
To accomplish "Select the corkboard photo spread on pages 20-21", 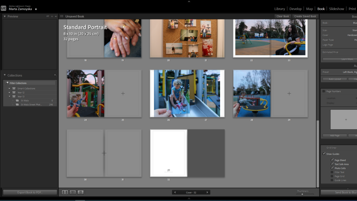I will (187, 38).
